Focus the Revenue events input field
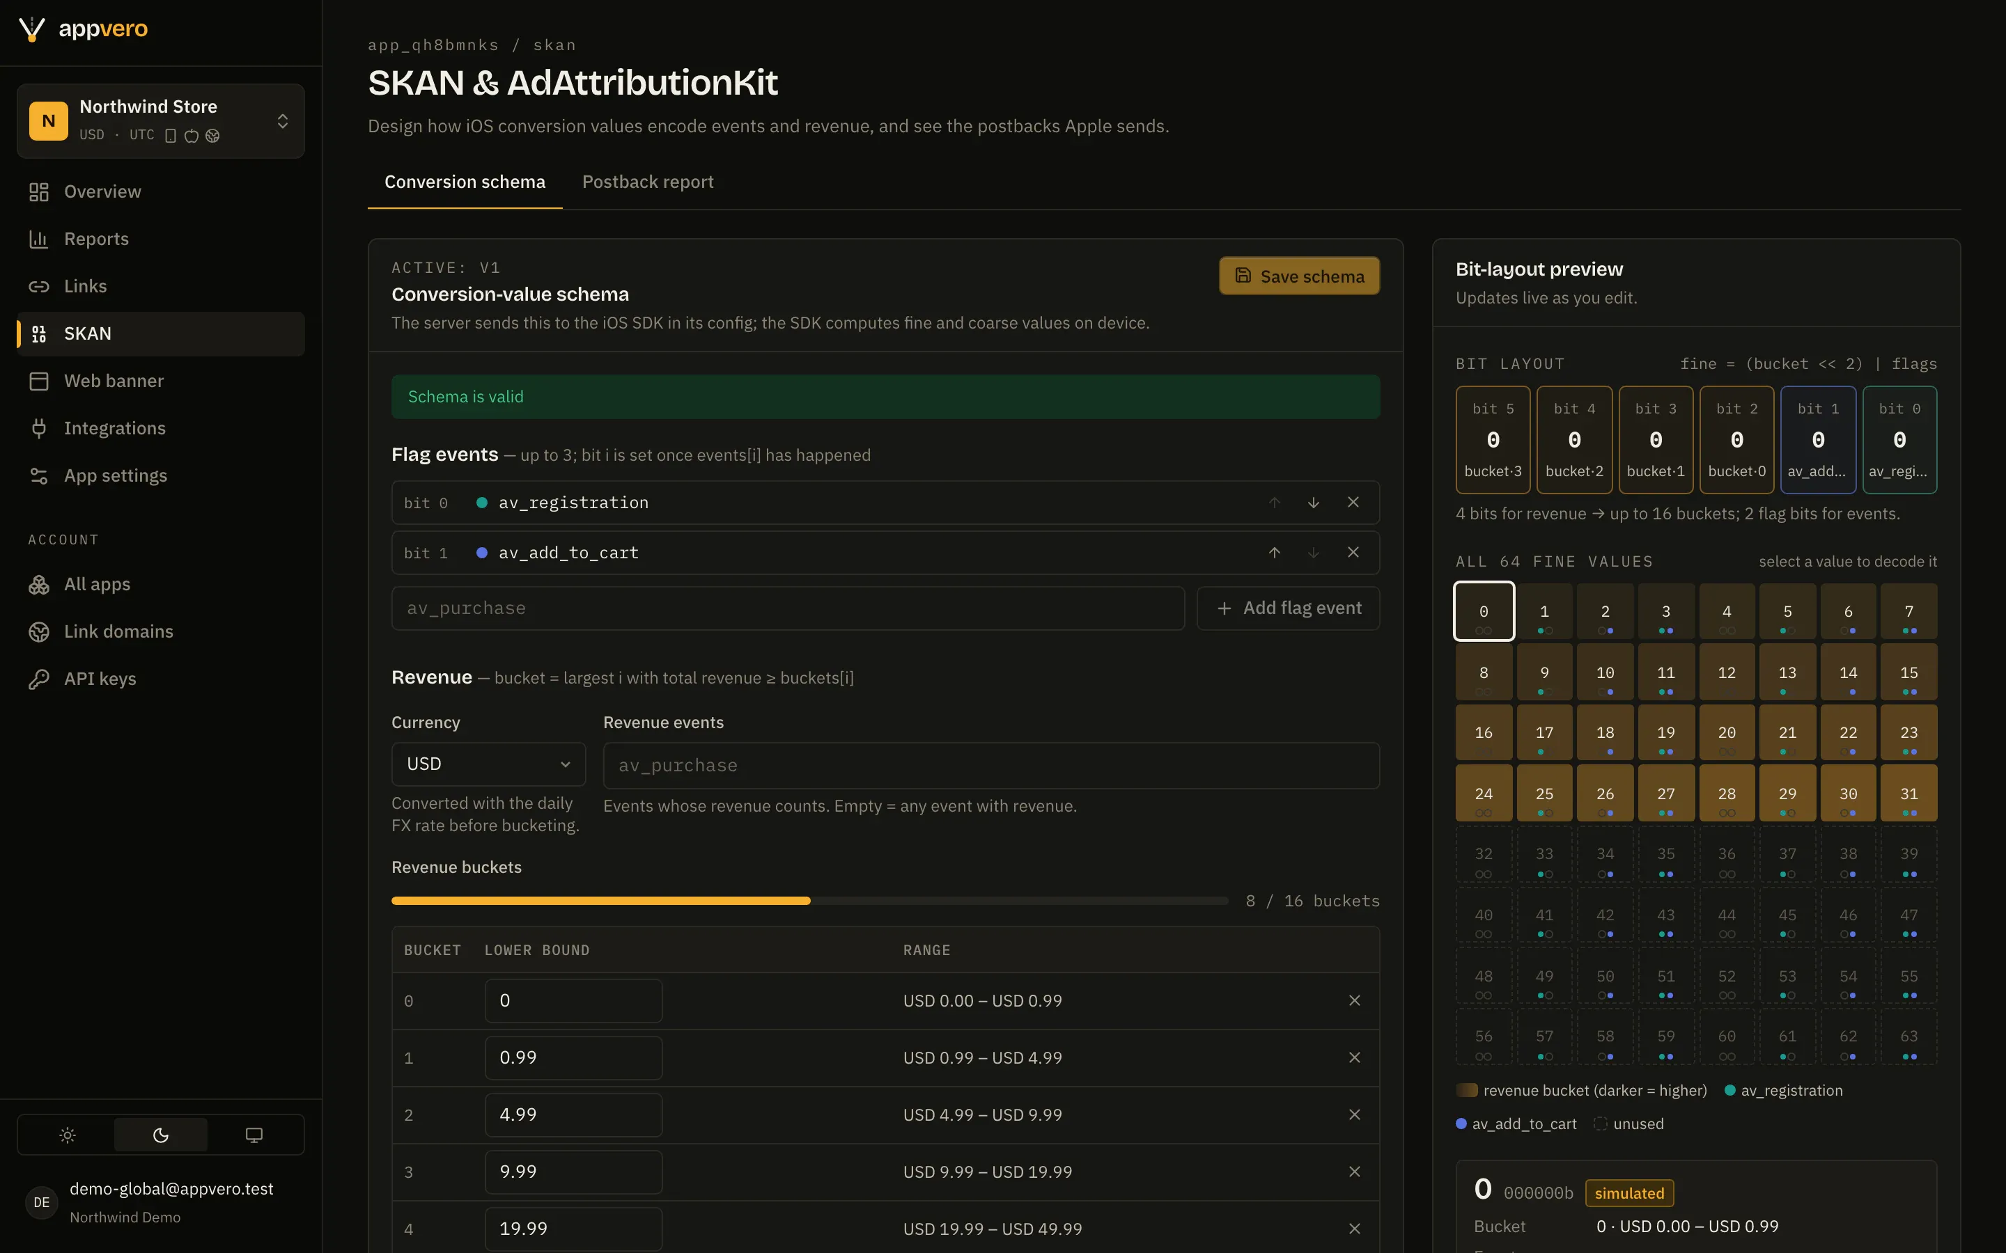2006x1253 pixels. pos(991,766)
